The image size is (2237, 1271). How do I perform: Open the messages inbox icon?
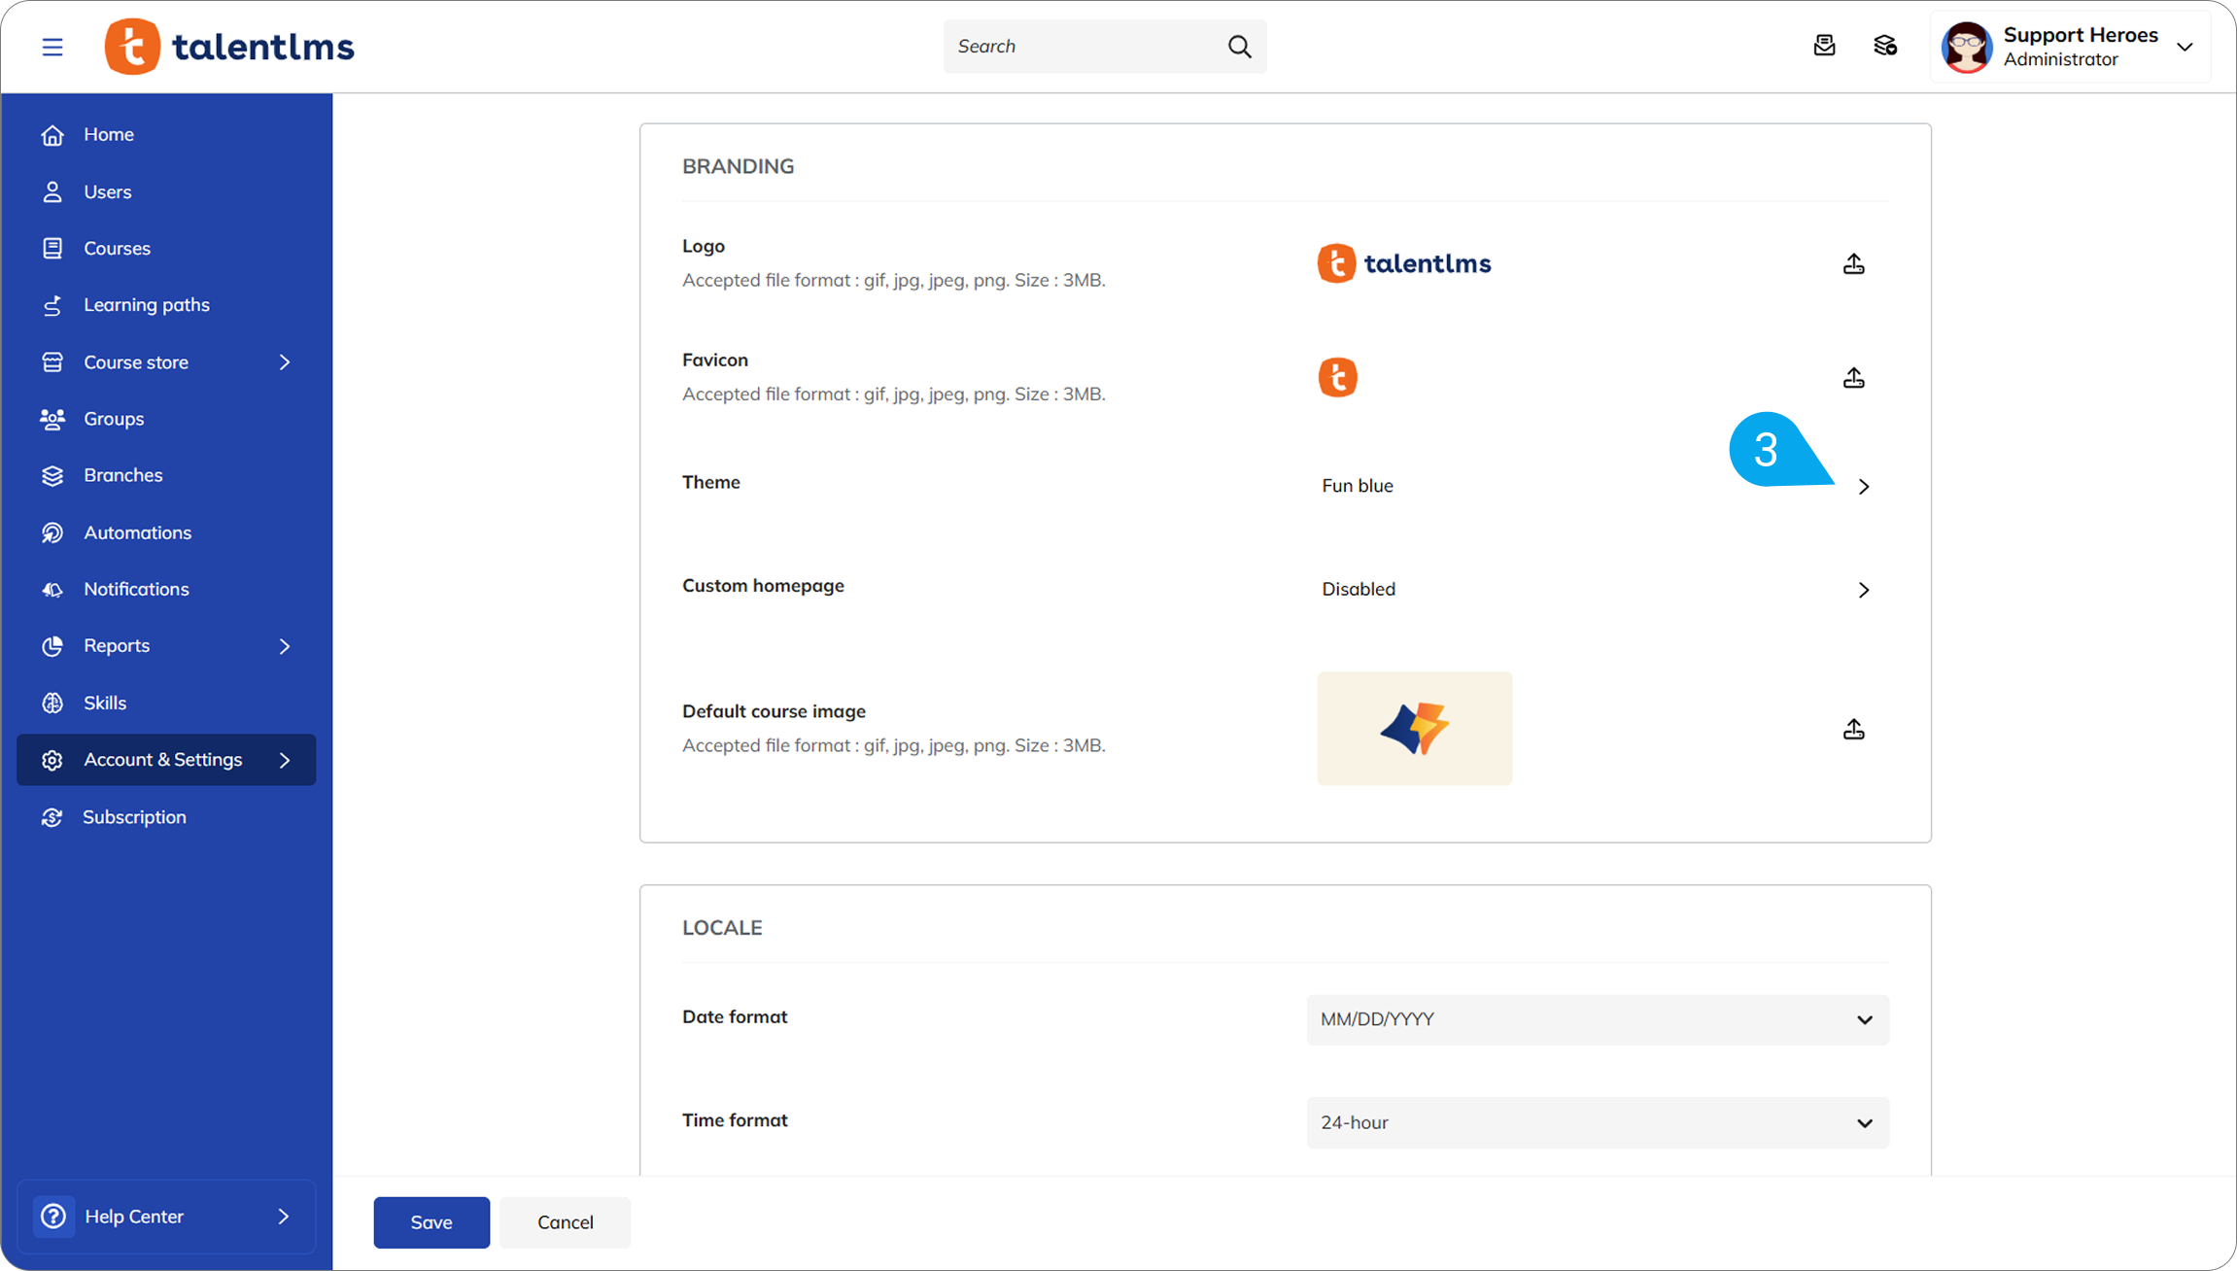point(1824,46)
